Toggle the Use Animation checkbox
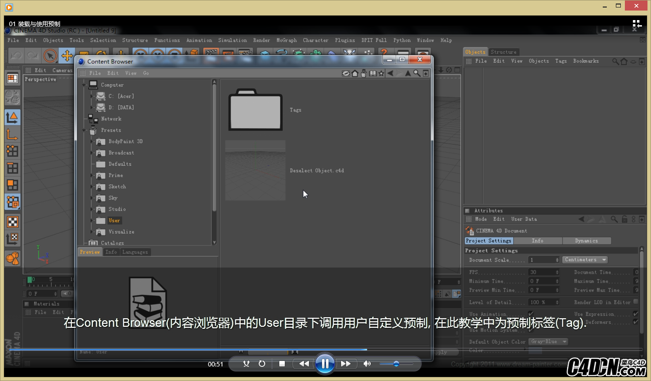The height and width of the screenshot is (381, 651). (x=530, y=314)
